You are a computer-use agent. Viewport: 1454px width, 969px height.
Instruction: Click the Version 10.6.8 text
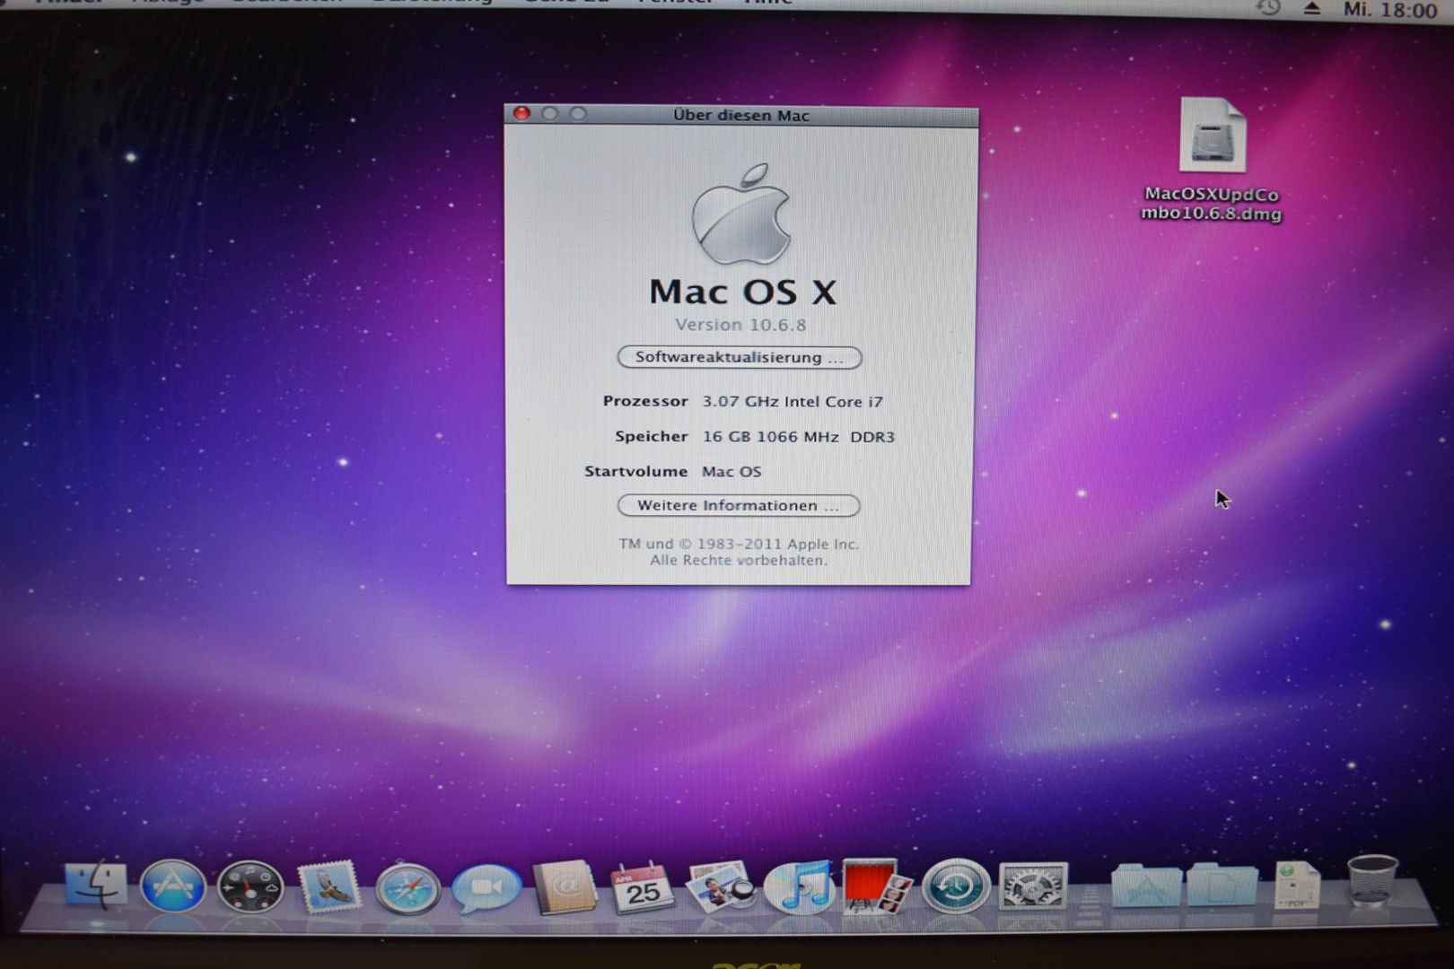pos(740,325)
